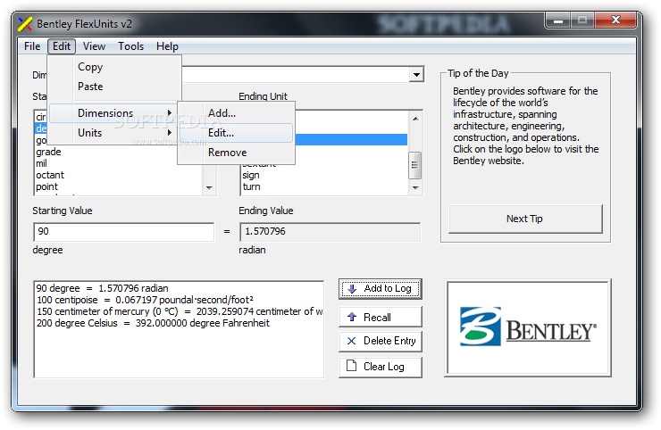Screen dimensions: 661x430
Task: Click Ending Unit list scroll up arrow
Action: (x=415, y=119)
